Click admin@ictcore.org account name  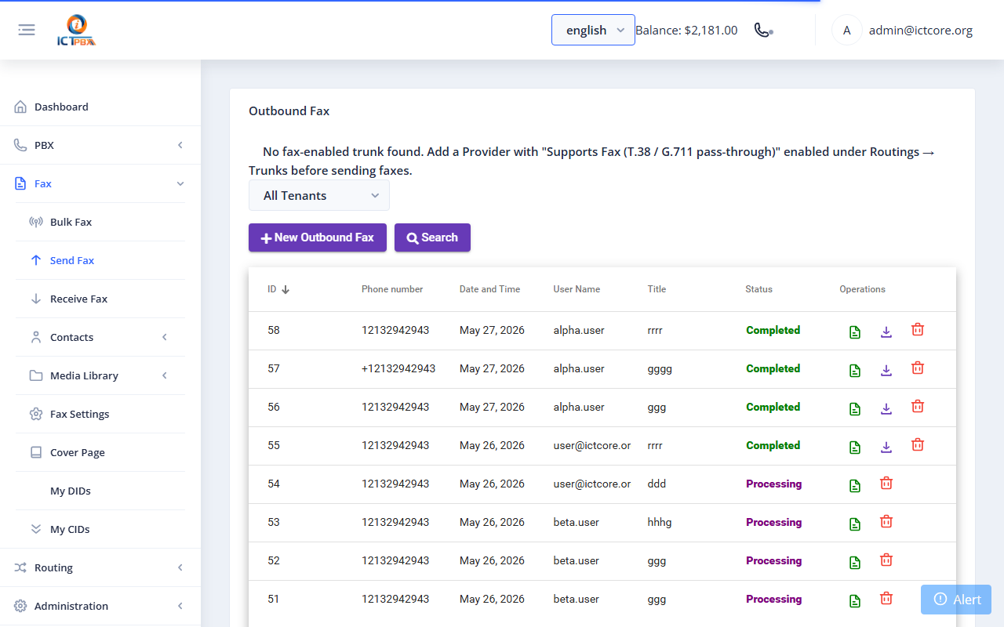click(x=921, y=31)
